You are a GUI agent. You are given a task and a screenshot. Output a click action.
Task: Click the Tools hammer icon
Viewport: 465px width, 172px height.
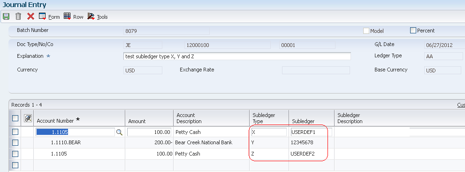click(x=91, y=16)
